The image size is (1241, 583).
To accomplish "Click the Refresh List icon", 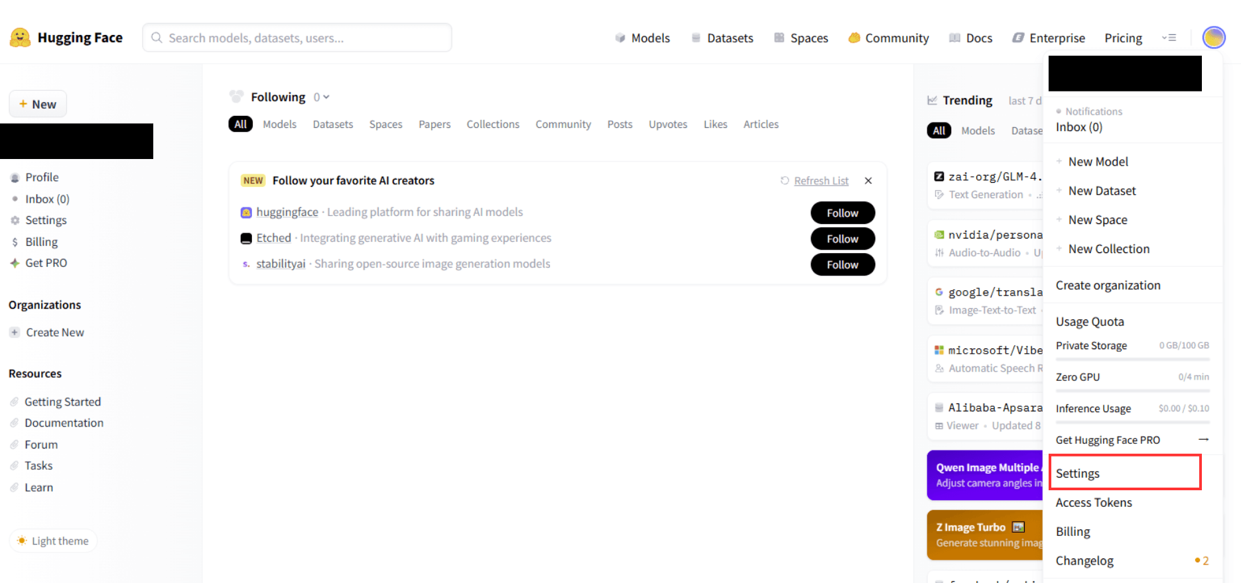I will pyautogui.click(x=785, y=181).
